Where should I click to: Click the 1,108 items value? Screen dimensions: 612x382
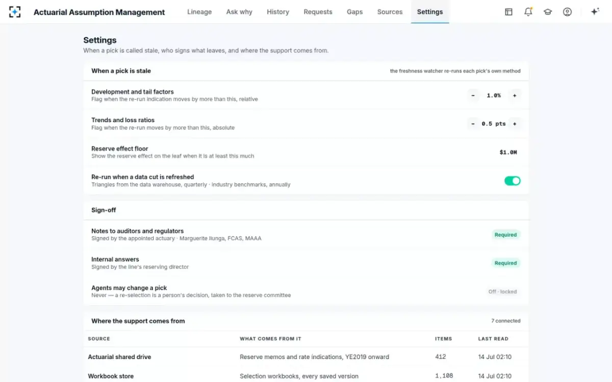click(x=444, y=376)
